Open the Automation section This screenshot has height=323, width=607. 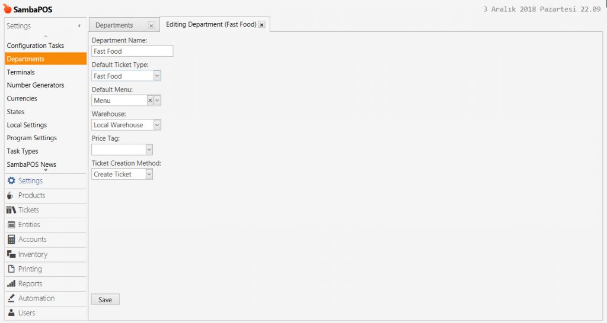click(46, 298)
